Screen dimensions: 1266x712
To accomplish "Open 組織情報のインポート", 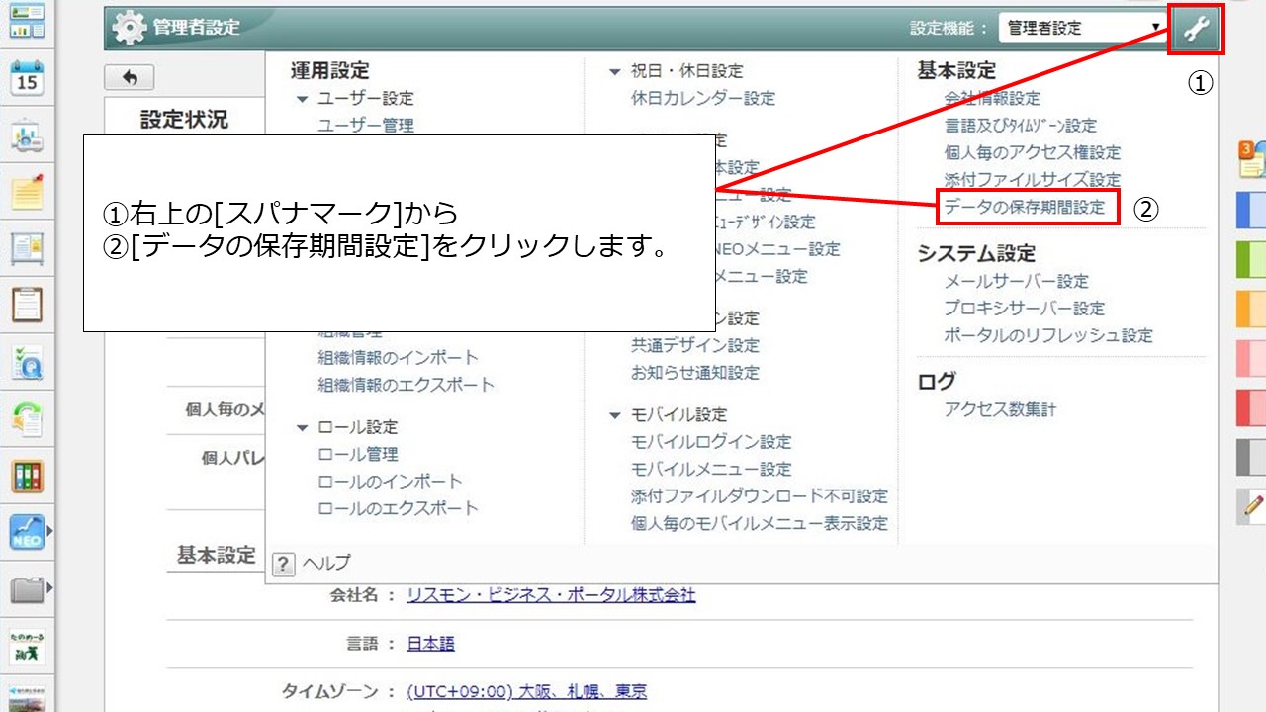I will pyautogui.click(x=398, y=357).
